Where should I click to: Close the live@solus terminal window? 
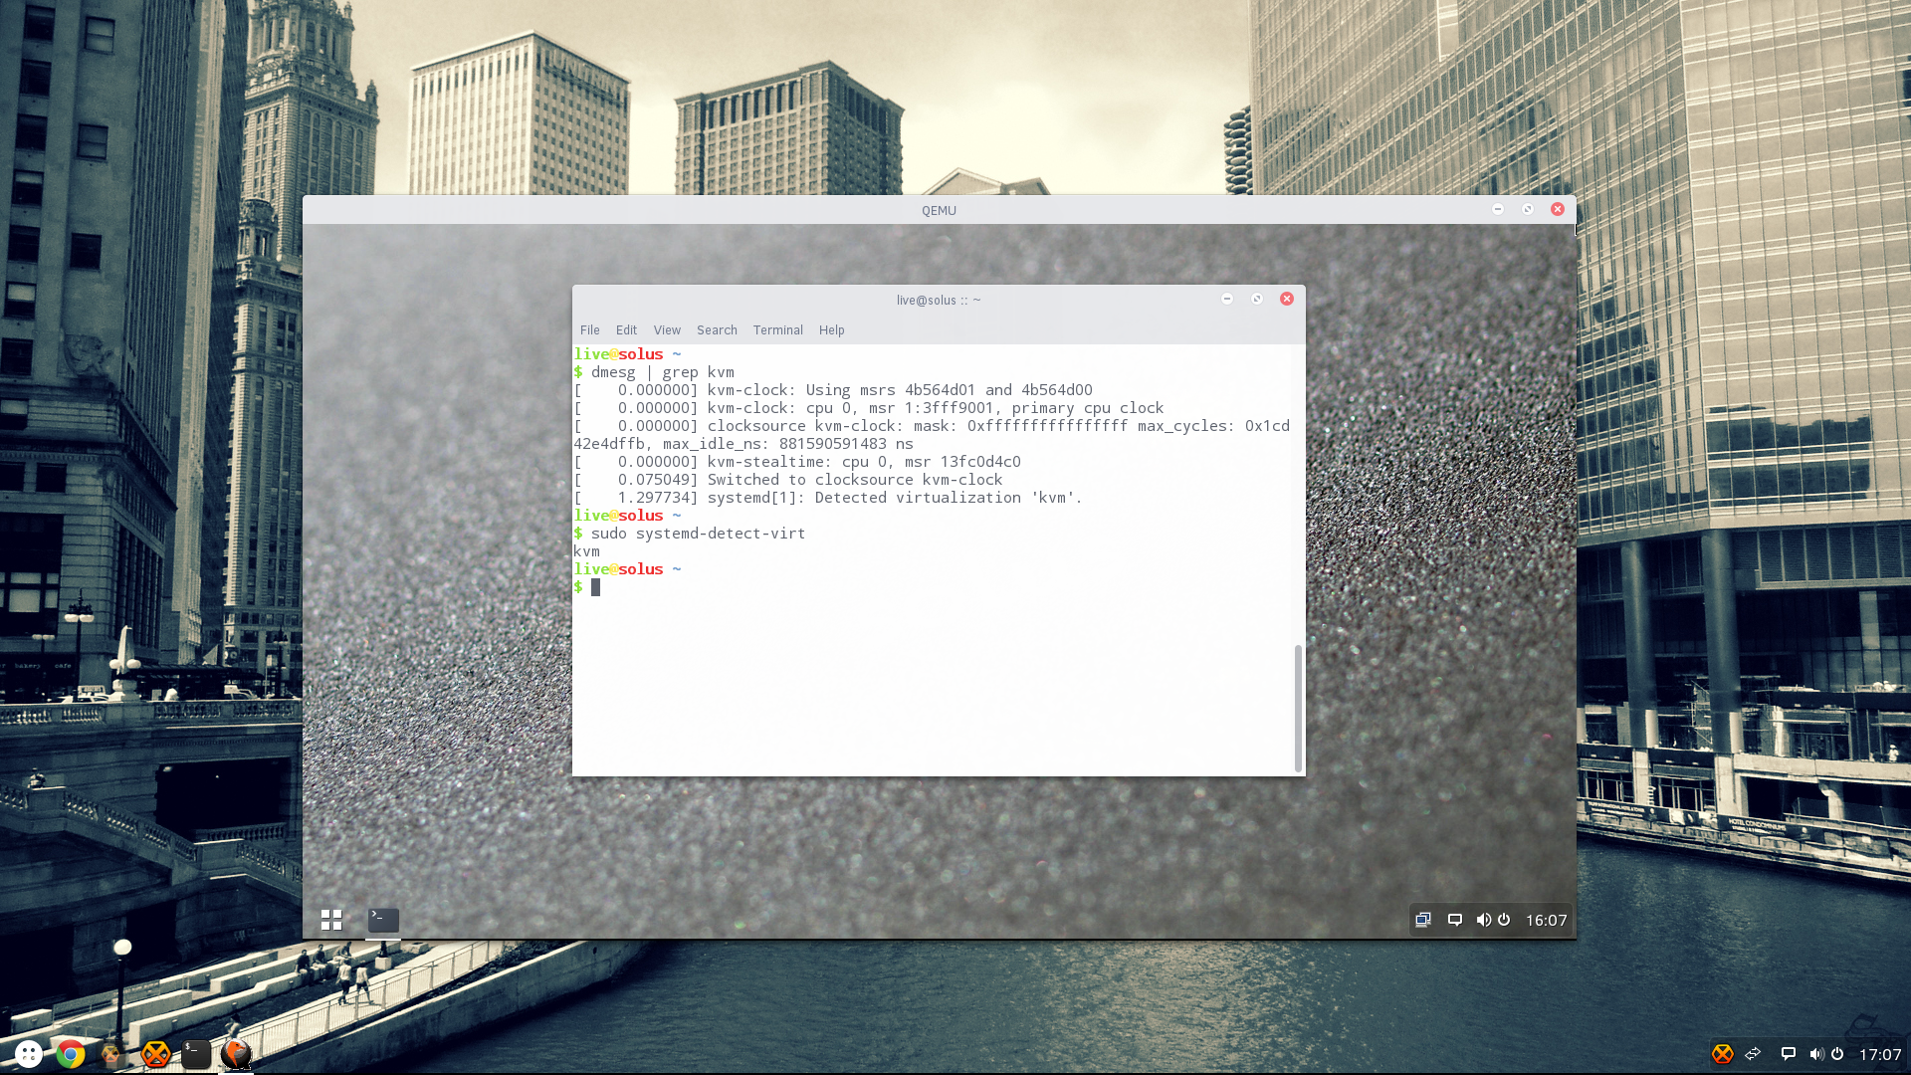(x=1287, y=299)
